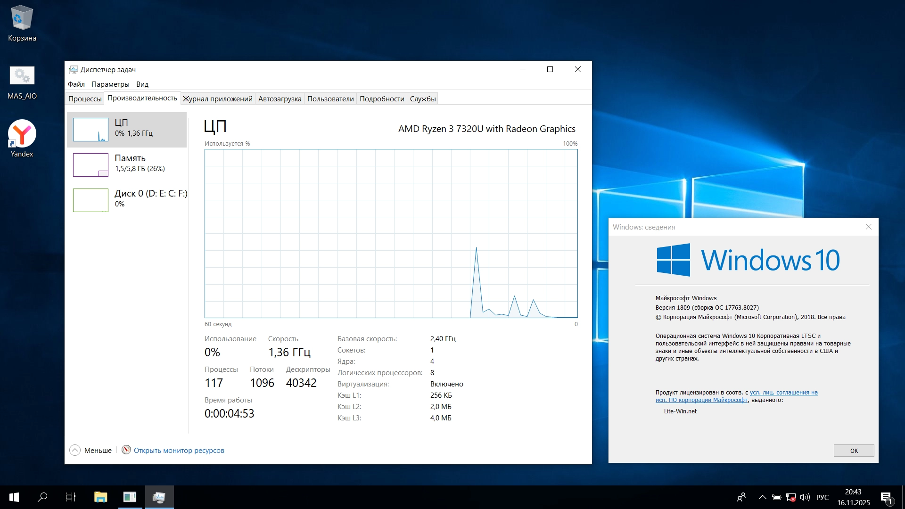Open the Microsoft license agreement link
Screen dimensions: 905x509
point(783,393)
